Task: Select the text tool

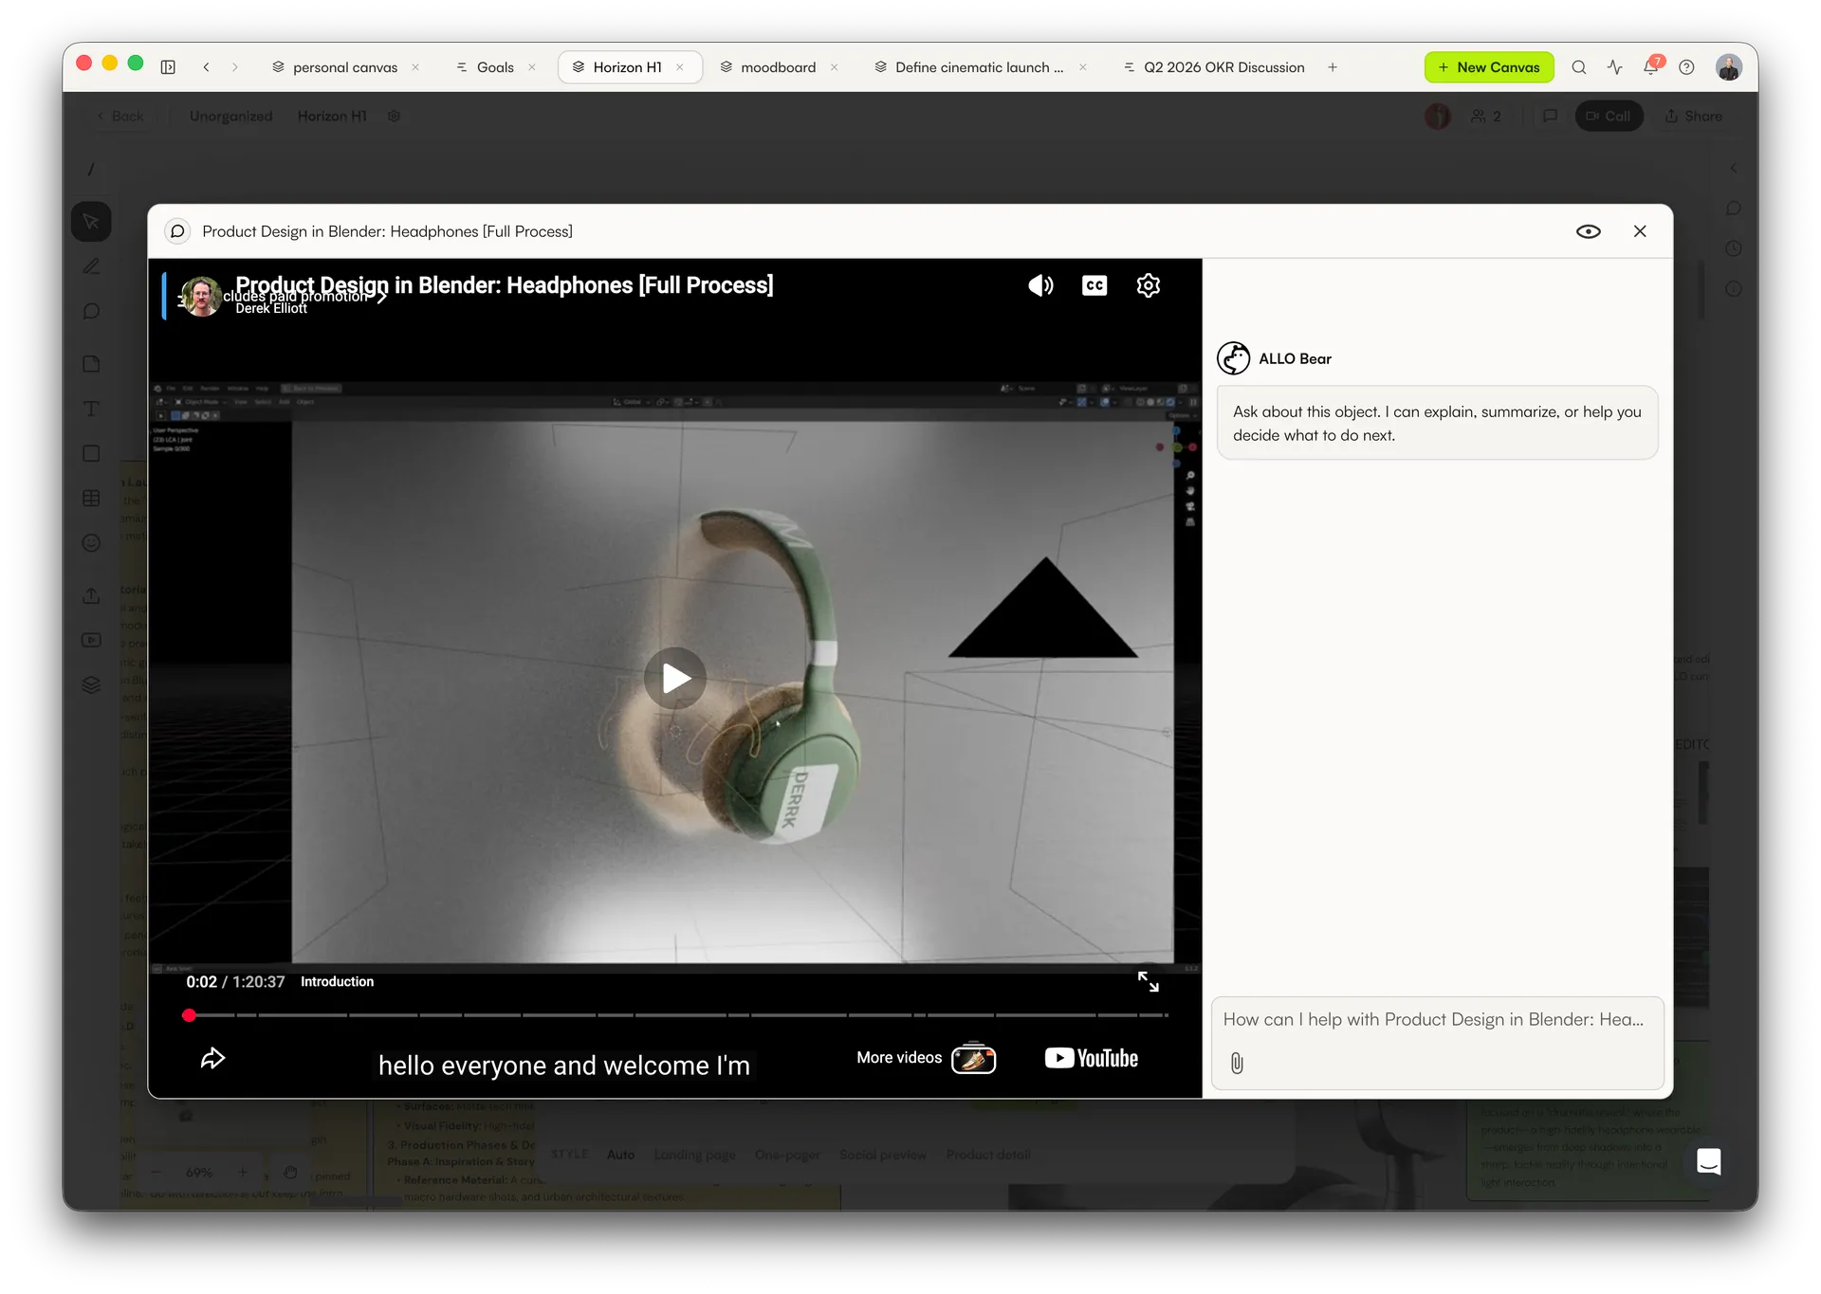Action: click(x=91, y=409)
